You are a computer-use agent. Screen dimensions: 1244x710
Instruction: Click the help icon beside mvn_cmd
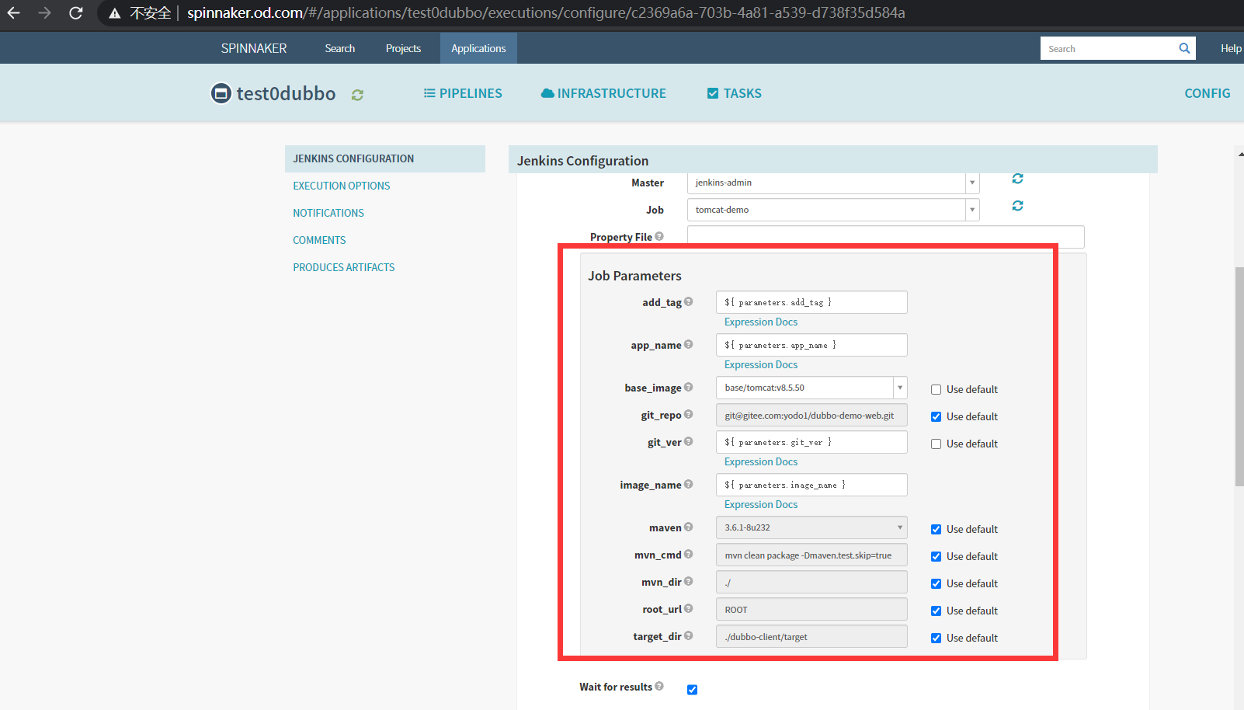click(688, 554)
